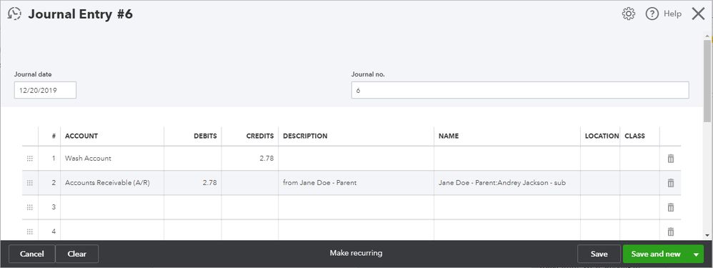713x268 pixels.
Task: Click the NAME column header
Action: [x=449, y=136]
